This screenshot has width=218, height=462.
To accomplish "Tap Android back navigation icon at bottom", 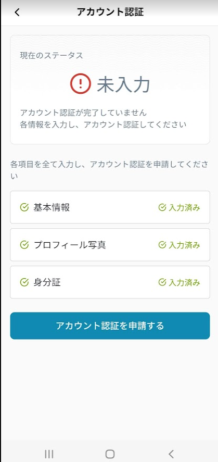I will tap(171, 454).
